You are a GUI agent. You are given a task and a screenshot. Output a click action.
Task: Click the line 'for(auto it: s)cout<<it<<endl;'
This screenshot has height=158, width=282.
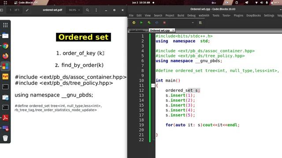(x=203, y=125)
